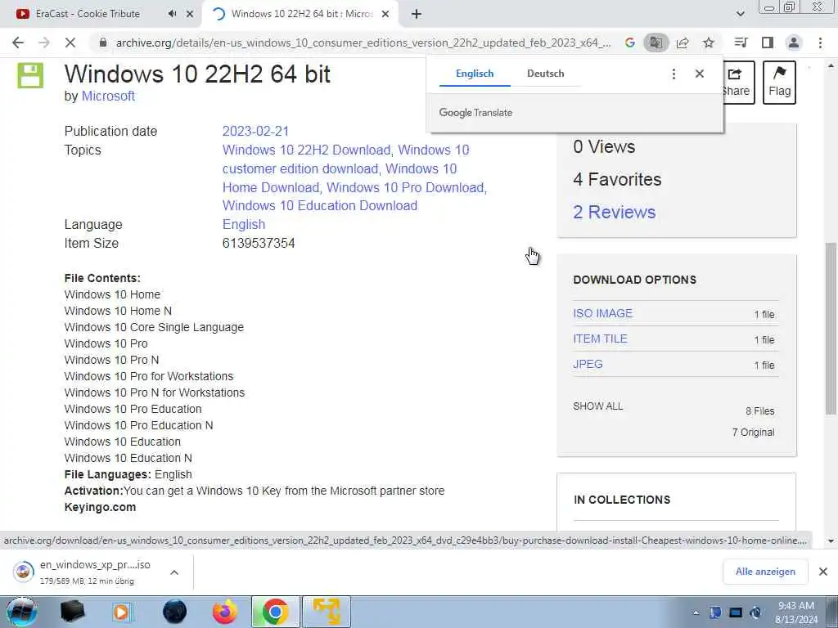Screen dimensions: 838x628
Task: Open Windows 10 22H2 Download topic link
Action: (308, 150)
